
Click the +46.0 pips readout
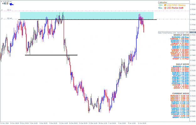coord(5,3)
